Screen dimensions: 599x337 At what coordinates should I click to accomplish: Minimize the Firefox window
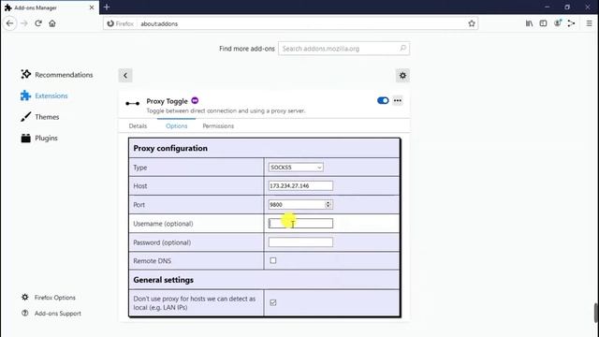547,7
